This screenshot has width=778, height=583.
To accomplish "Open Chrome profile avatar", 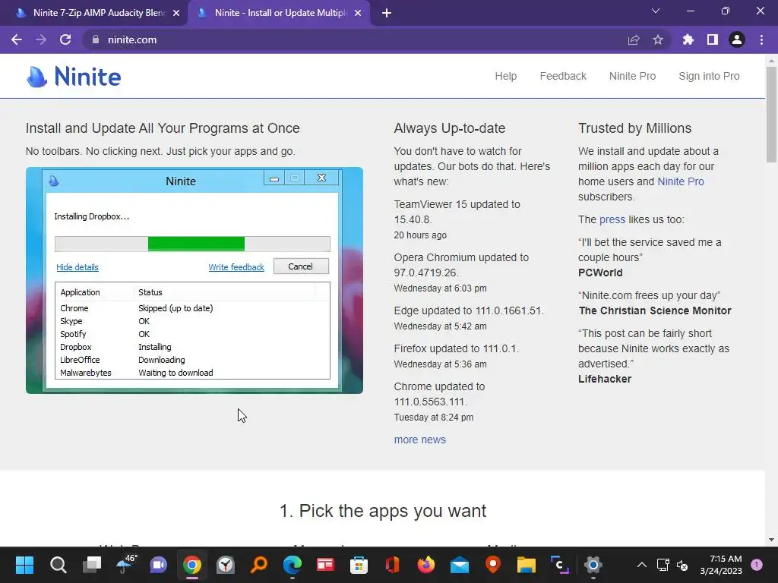I will (x=737, y=39).
